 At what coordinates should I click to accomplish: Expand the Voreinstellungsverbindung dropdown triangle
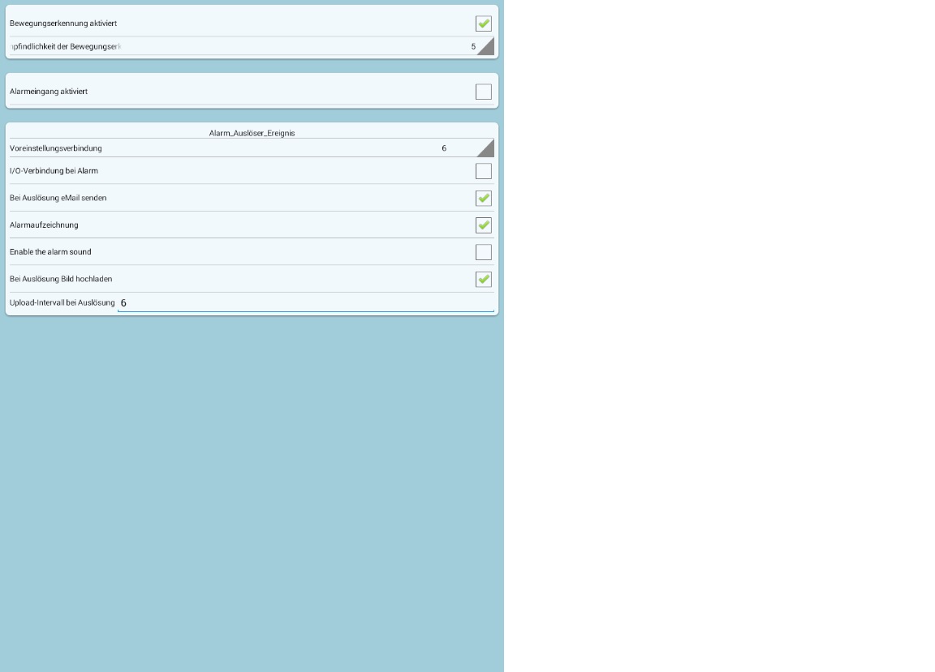tap(487, 149)
